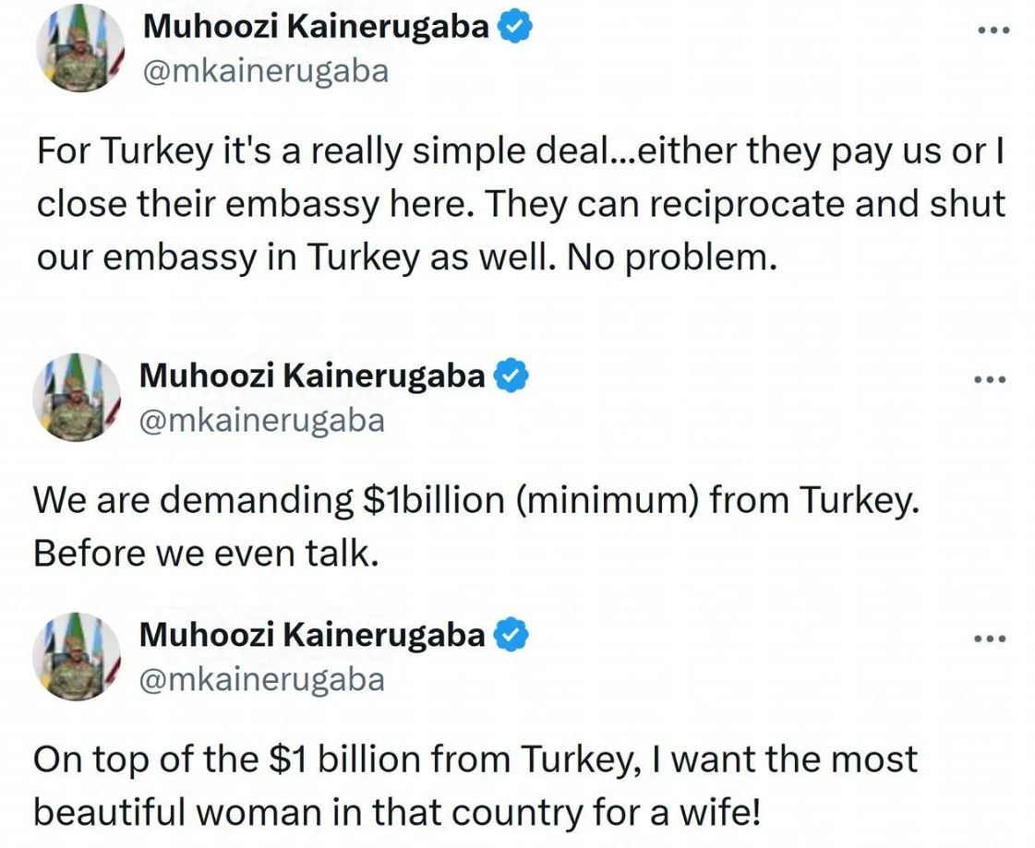The width and height of the screenshot is (1035, 848).
Task: Open profile picture of the second tweet
Action: coord(77,397)
